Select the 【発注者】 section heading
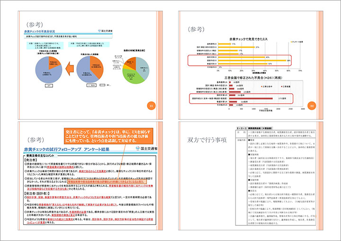 [x=30, y=160]
